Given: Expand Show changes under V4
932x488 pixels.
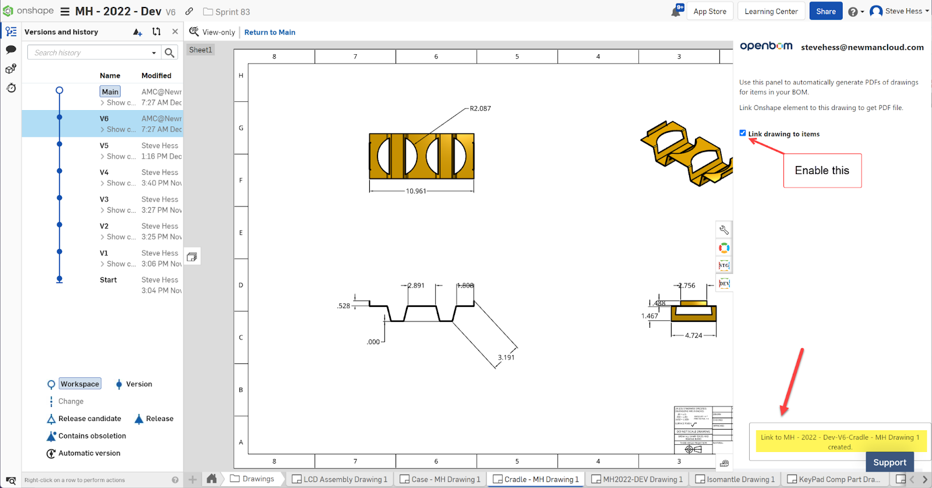Looking at the screenshot, I should coord(118,183).
